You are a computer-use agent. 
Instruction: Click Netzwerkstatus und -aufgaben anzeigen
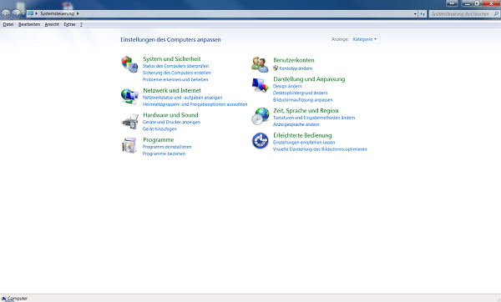(x=182, y=98)
